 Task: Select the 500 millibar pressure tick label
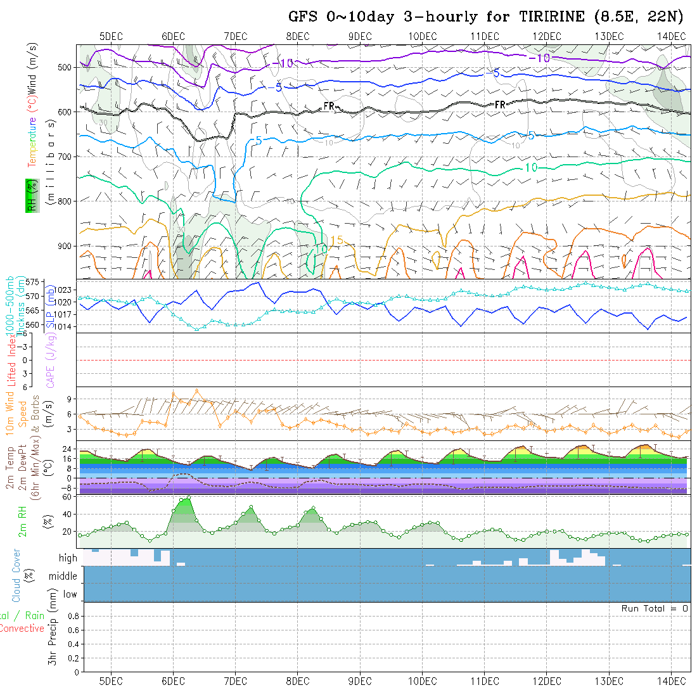click(65, 68)
